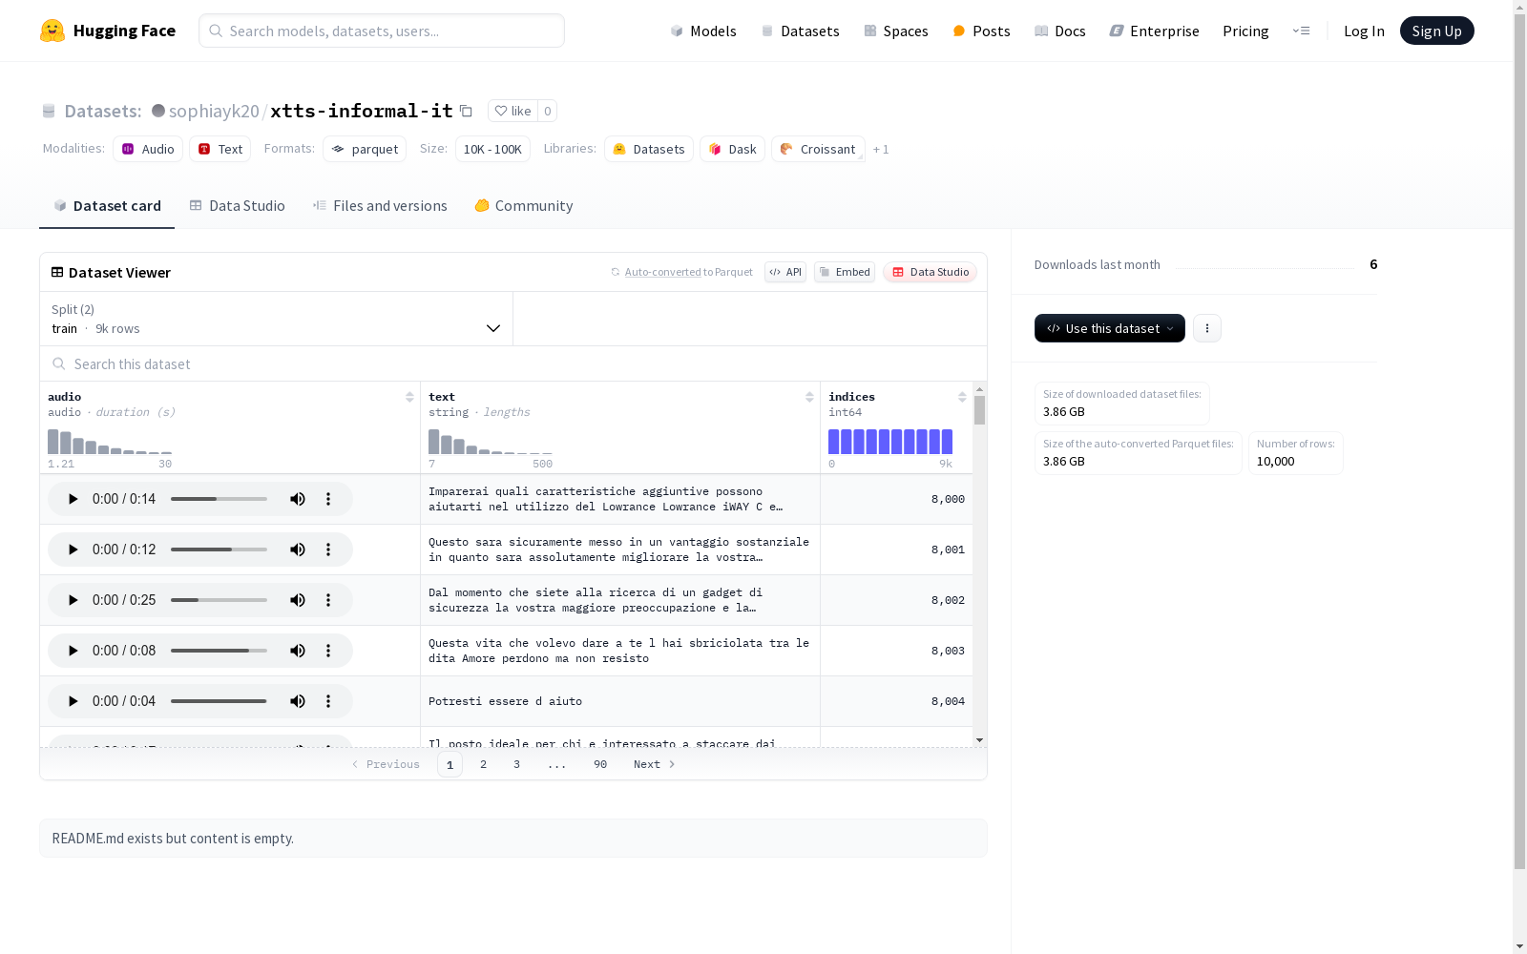This screenshot has height=954, width=1527.
Task: Expand the Split train dropdown
Action: [x=277, y=319]
